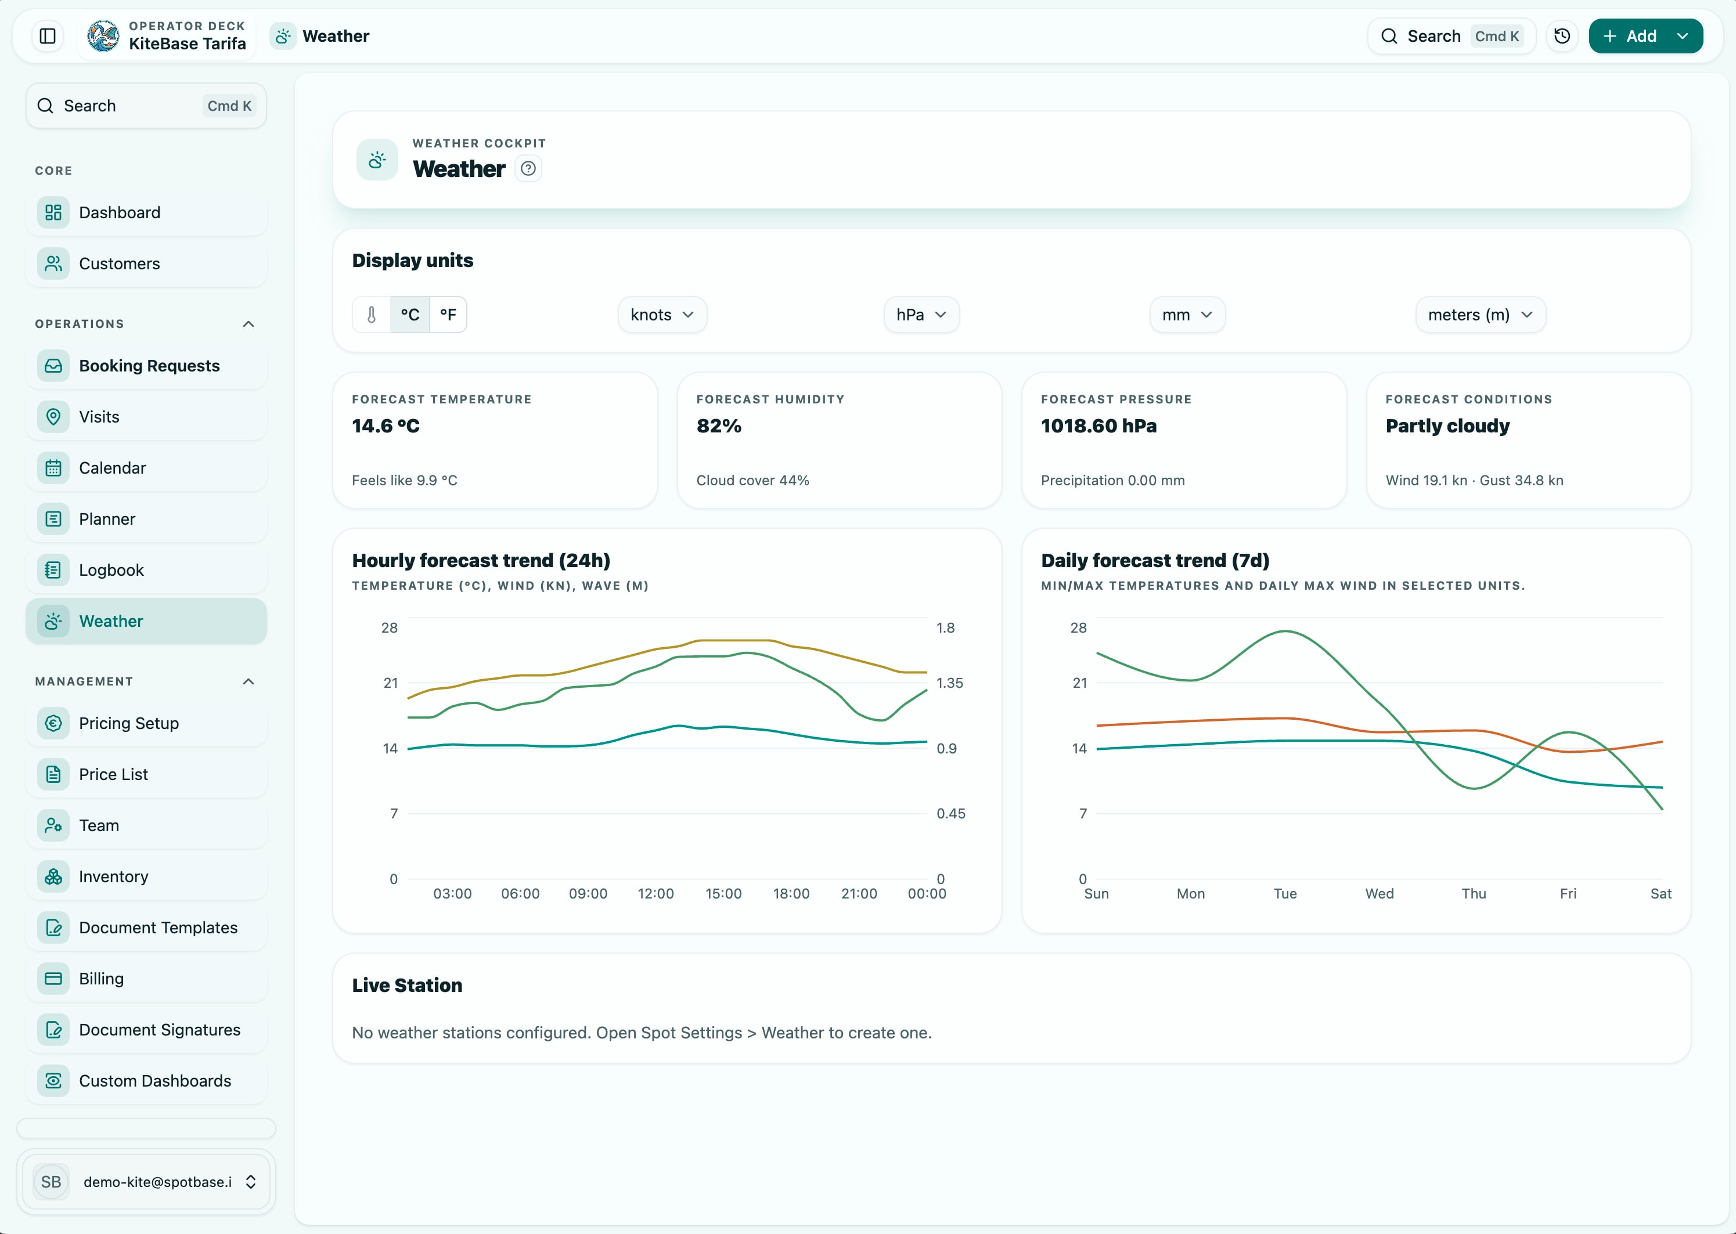
Task: Click the Dashboard grid icon
Action: (x=53, y=212)
